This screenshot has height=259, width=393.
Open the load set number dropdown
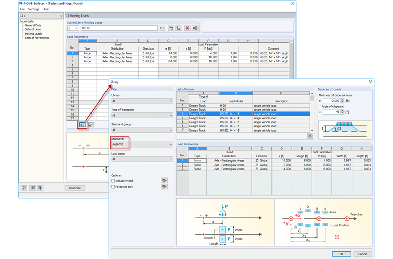coord(73,28)
